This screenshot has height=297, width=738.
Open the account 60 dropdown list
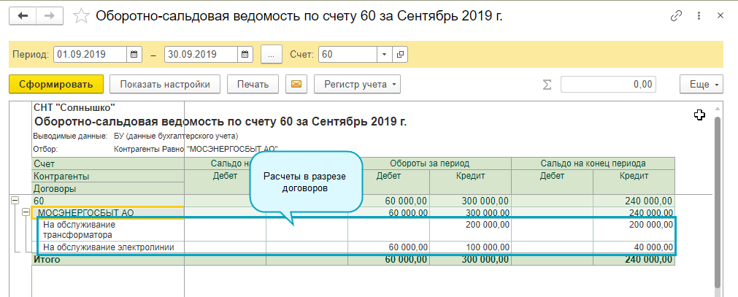coord(384,54)
